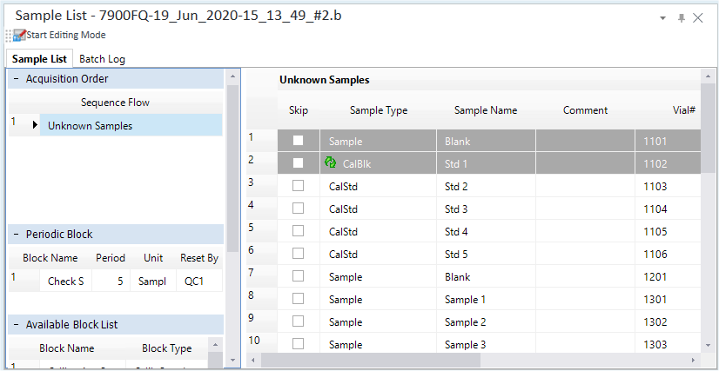The height and width of the screenshot is (371, 719).
Task: Click the Sample 3 name cell
Action: click(x=486, y=344)
